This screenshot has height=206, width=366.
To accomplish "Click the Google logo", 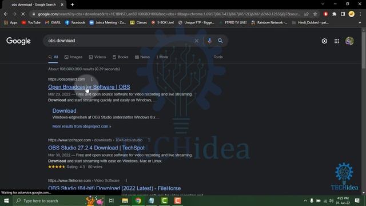I will pyautogui.click(x=18, y=41).
